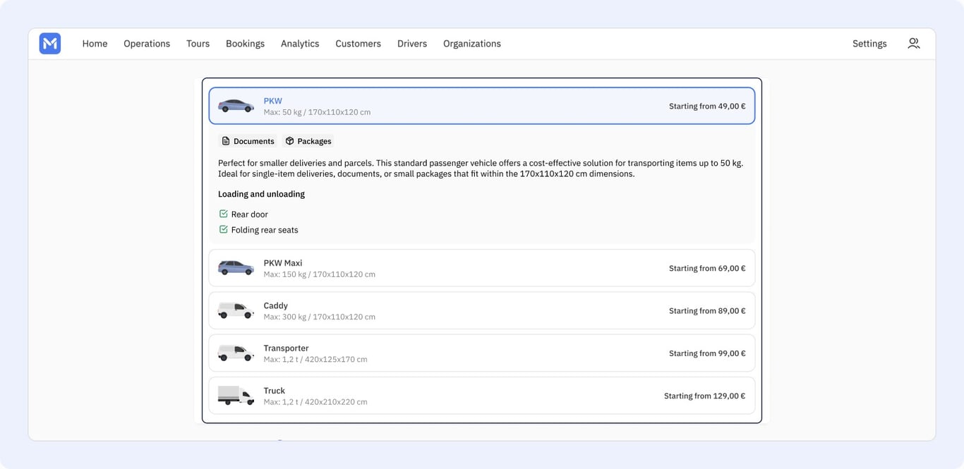Expand the Transporter vehicle option
Image resolution: width=964 pixels, height=469 pixels.
tap(482, 353)
